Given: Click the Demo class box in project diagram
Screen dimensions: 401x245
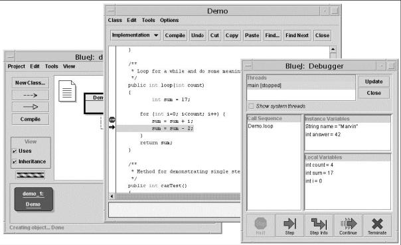Looking at the screenshot, I should click(x=94, y=104).
